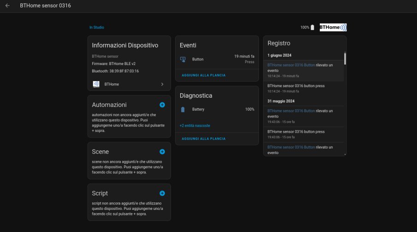Viewport: 417px width, 232px height.
Task: Click the 1 giugno 2024 date header
Action: [x=279, y=55]
